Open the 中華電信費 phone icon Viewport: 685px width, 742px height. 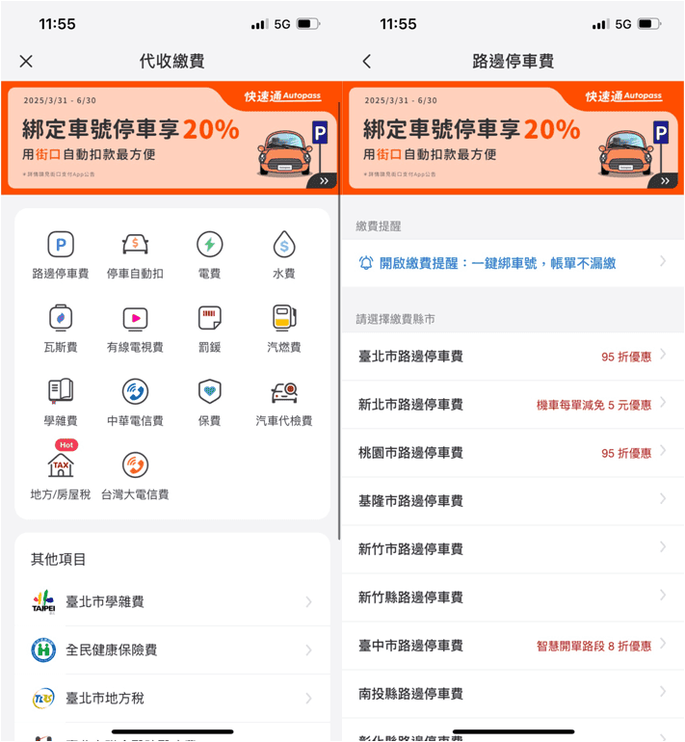click(135, 391)
